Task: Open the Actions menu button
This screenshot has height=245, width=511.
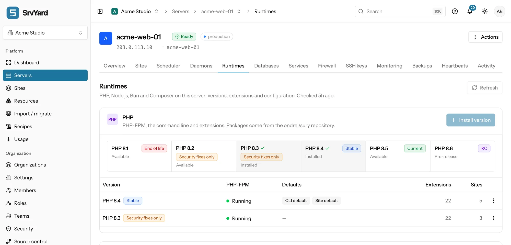Action: point(485,37)
